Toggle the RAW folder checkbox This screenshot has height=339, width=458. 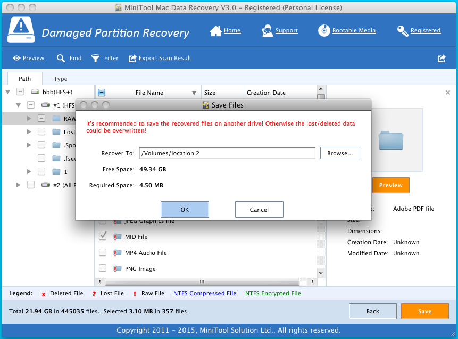point(41,118)
